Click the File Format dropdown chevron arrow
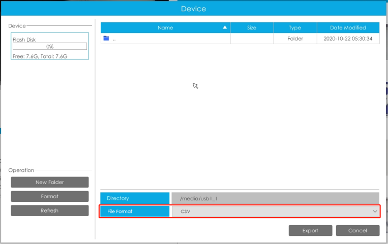Viewport: 388px width, 244px height. [x=375, y=211]
